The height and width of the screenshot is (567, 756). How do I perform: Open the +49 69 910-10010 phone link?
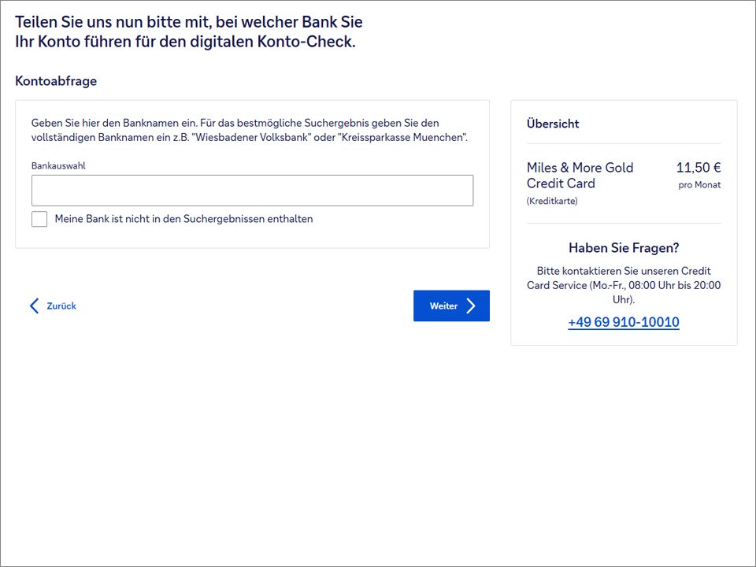point(623,322)
